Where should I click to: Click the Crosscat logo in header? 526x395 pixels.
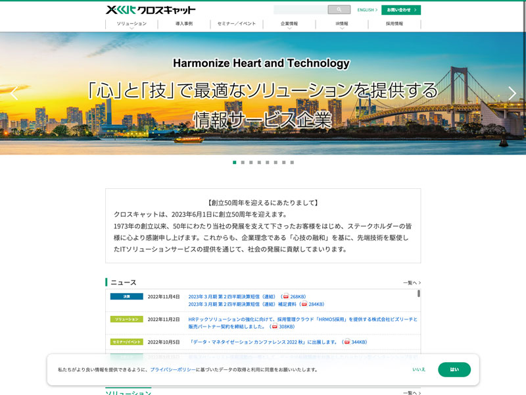pos(151,10)
